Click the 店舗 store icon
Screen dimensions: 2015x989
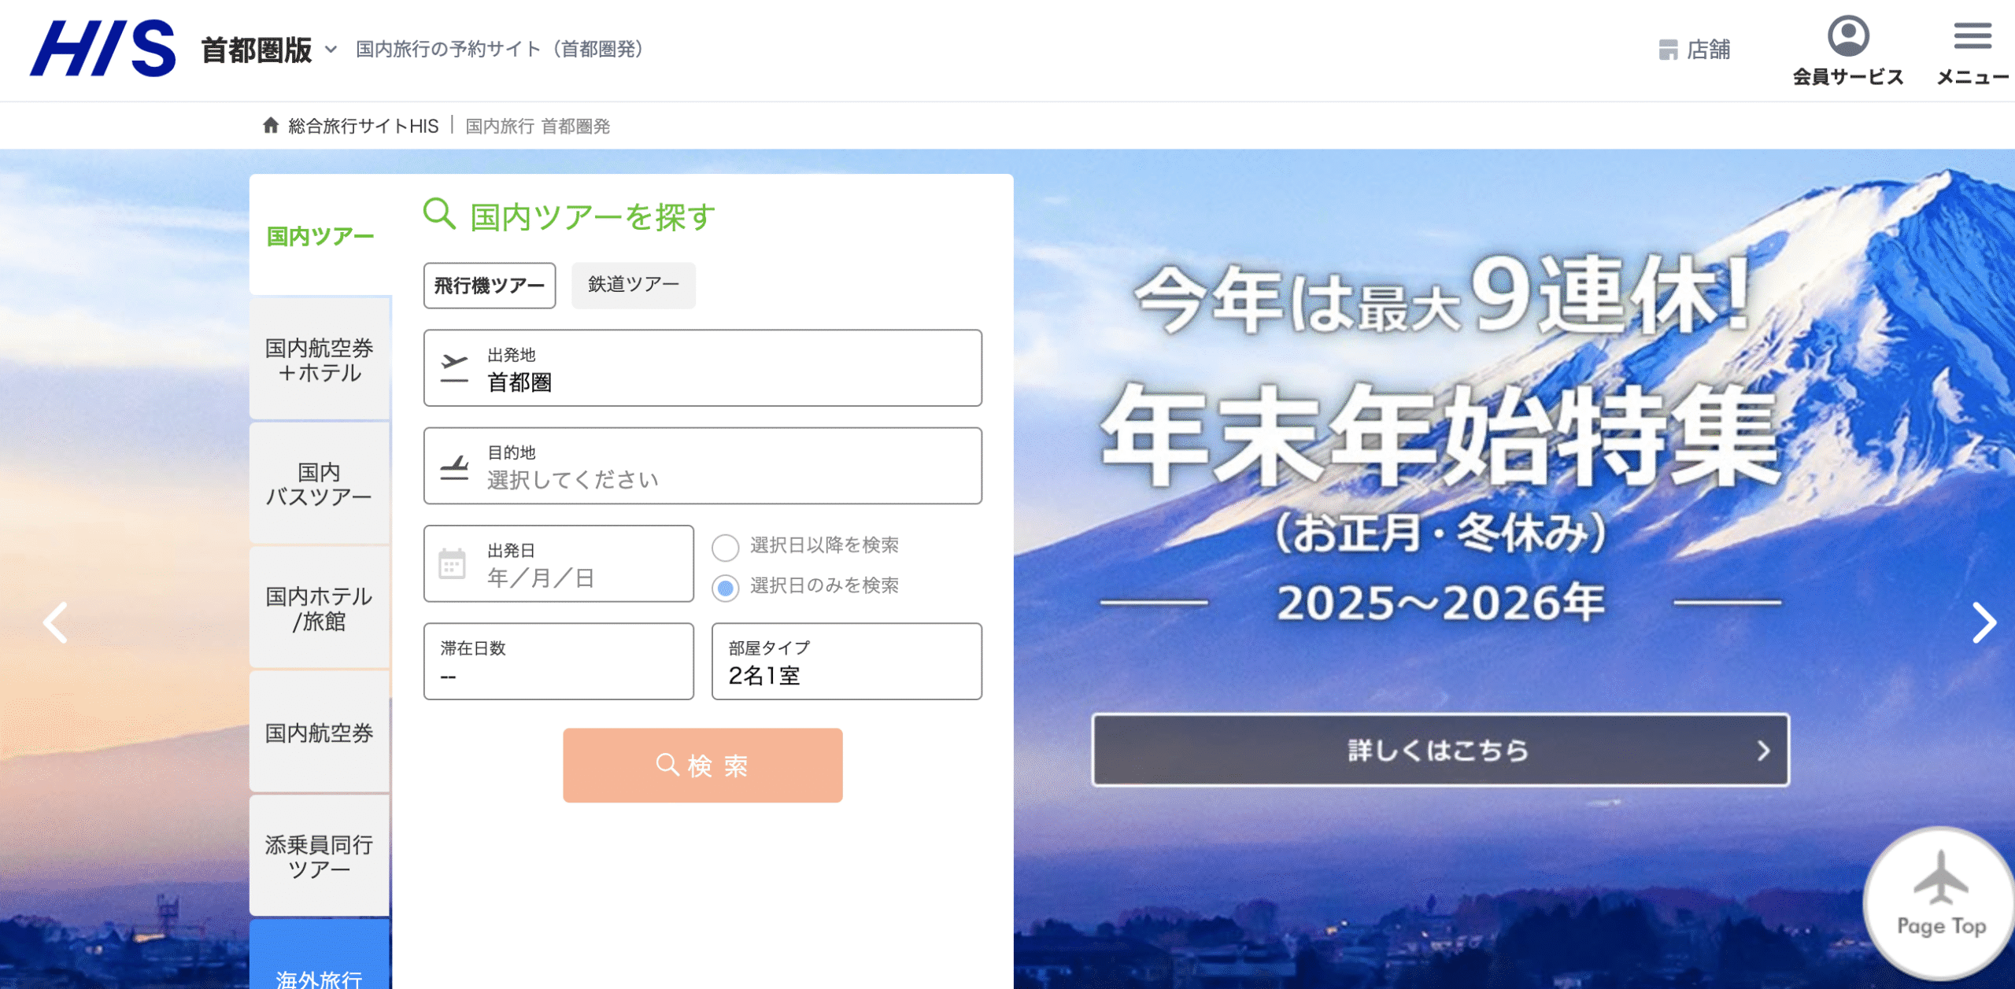(x=1667, y=50)
